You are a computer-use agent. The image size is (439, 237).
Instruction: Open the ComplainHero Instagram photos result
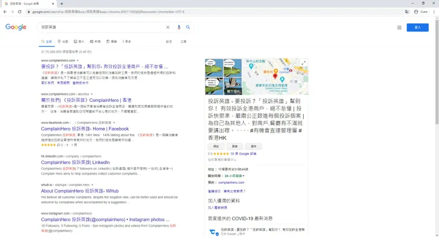click(x=105, y=220)
